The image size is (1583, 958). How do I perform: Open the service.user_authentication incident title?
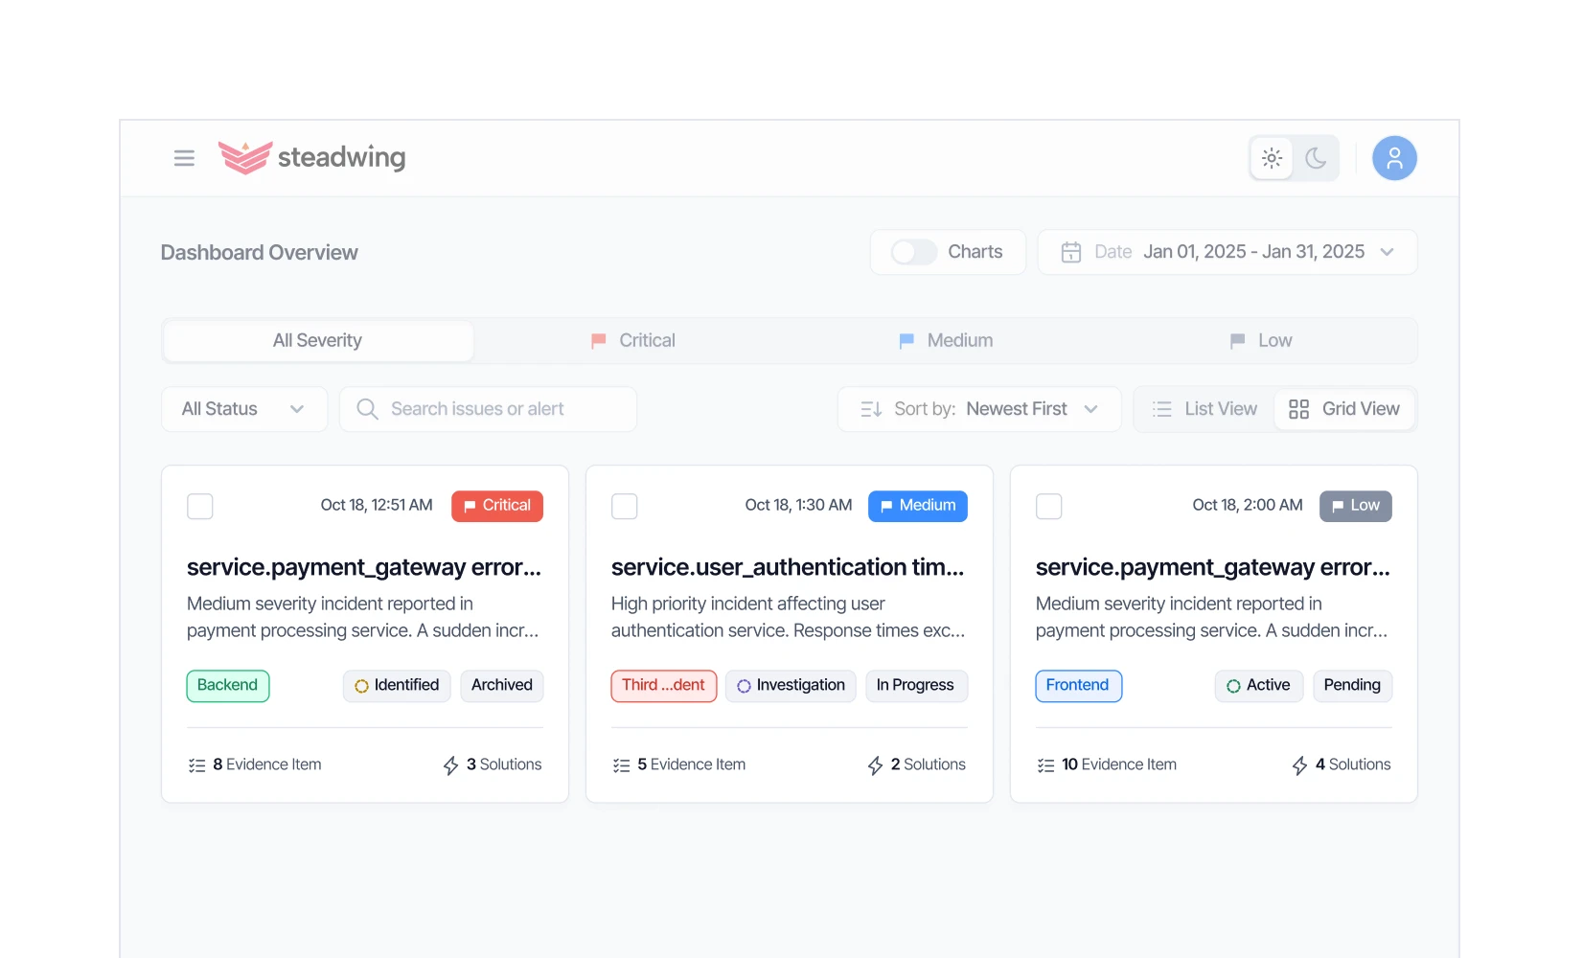point(788,567)
